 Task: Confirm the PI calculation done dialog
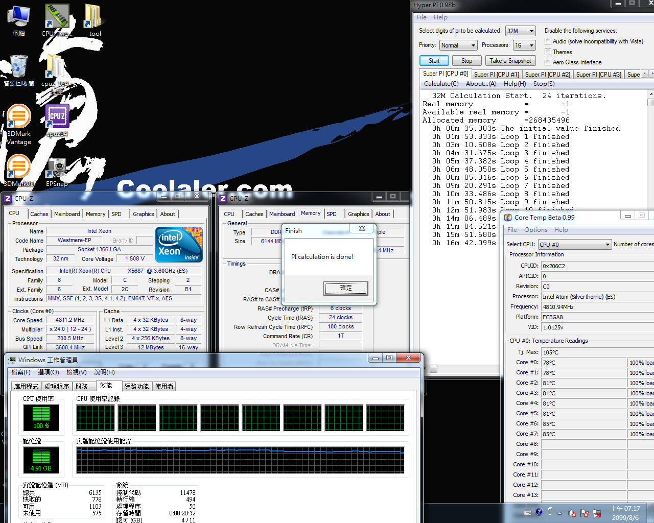tap(345, 288)
